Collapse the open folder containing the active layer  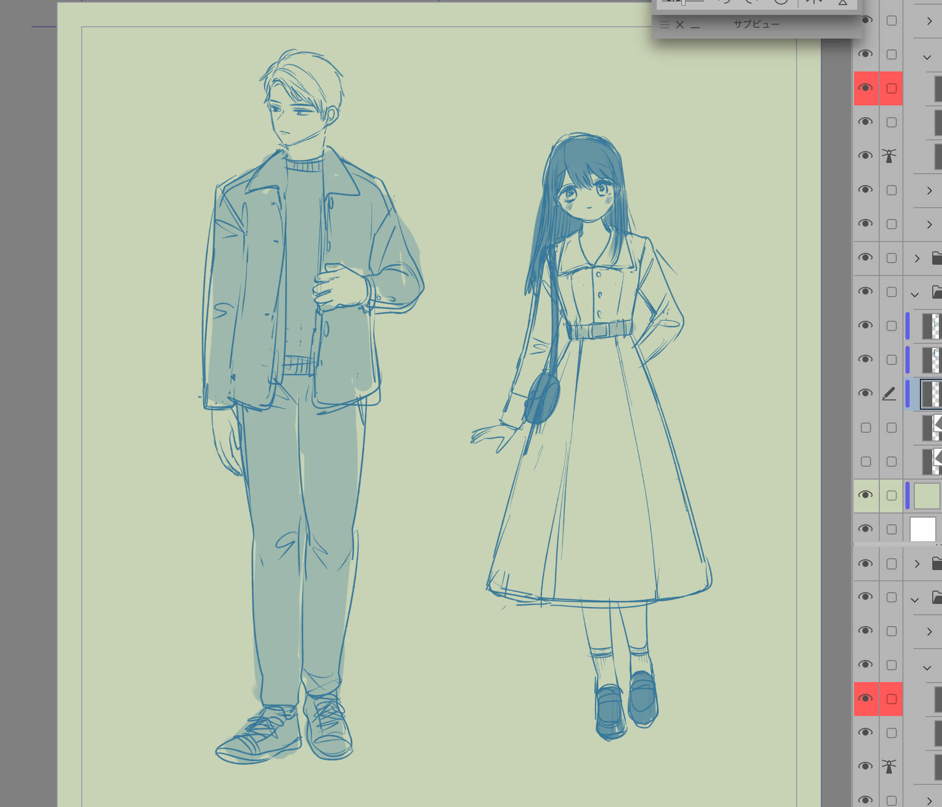click(x=915, y=295)
